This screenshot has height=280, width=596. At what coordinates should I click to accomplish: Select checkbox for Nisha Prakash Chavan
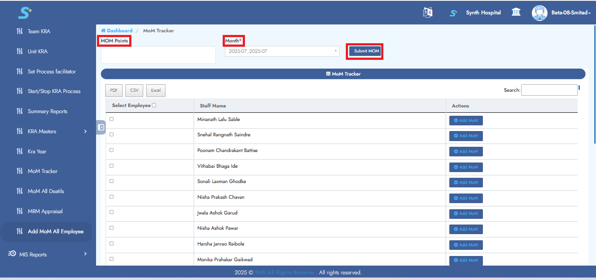pyautogui.click(x=111, y=197)
